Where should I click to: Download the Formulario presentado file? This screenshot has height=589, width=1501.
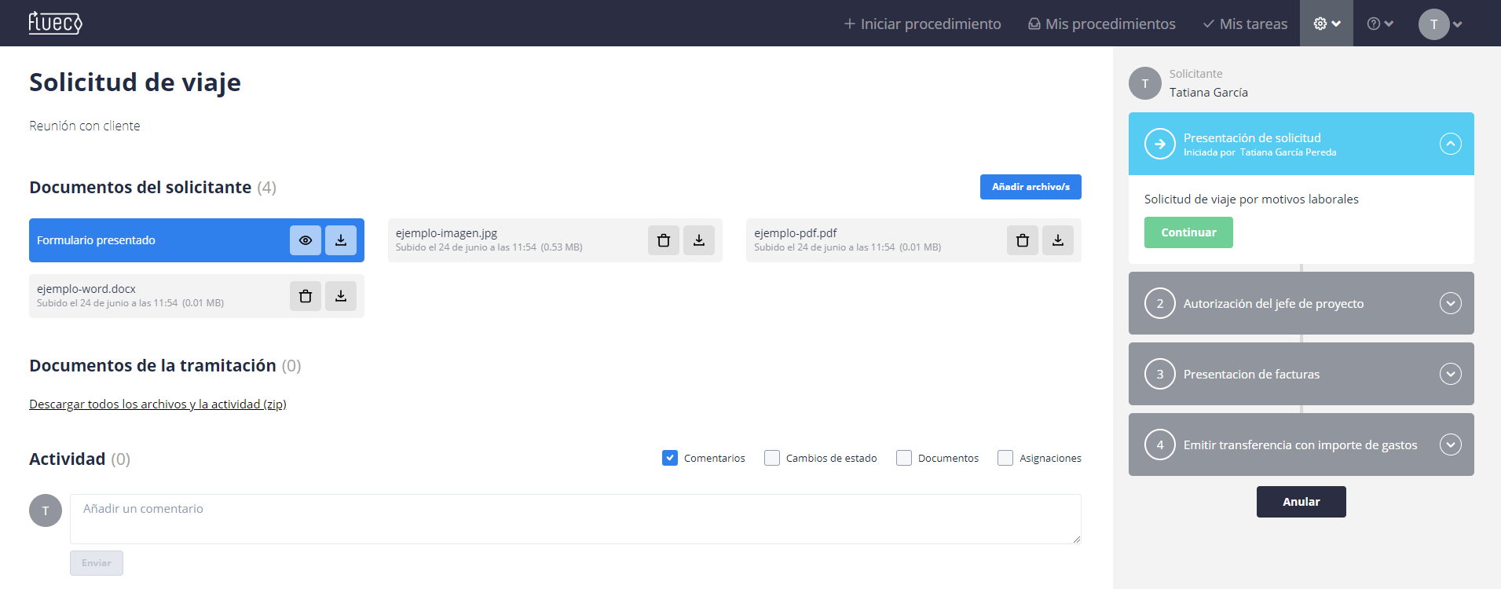[341, 240]
